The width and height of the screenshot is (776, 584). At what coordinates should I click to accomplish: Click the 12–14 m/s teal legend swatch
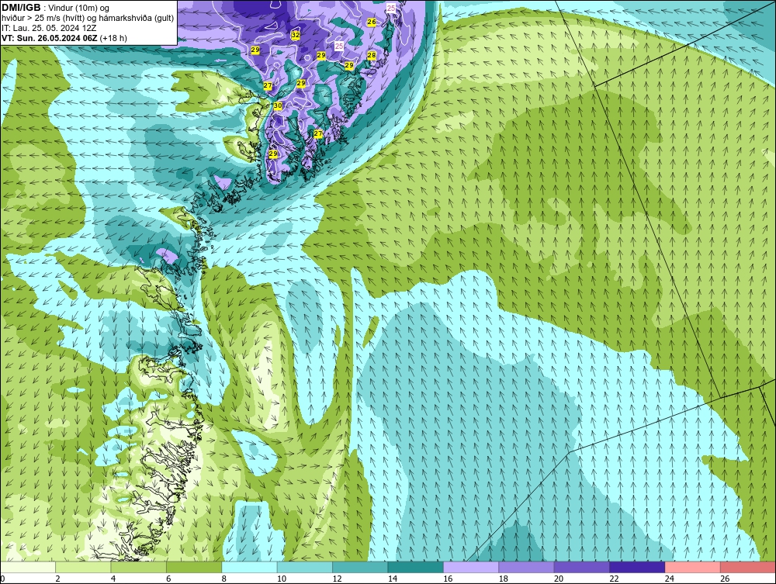(x=360, y=567)
